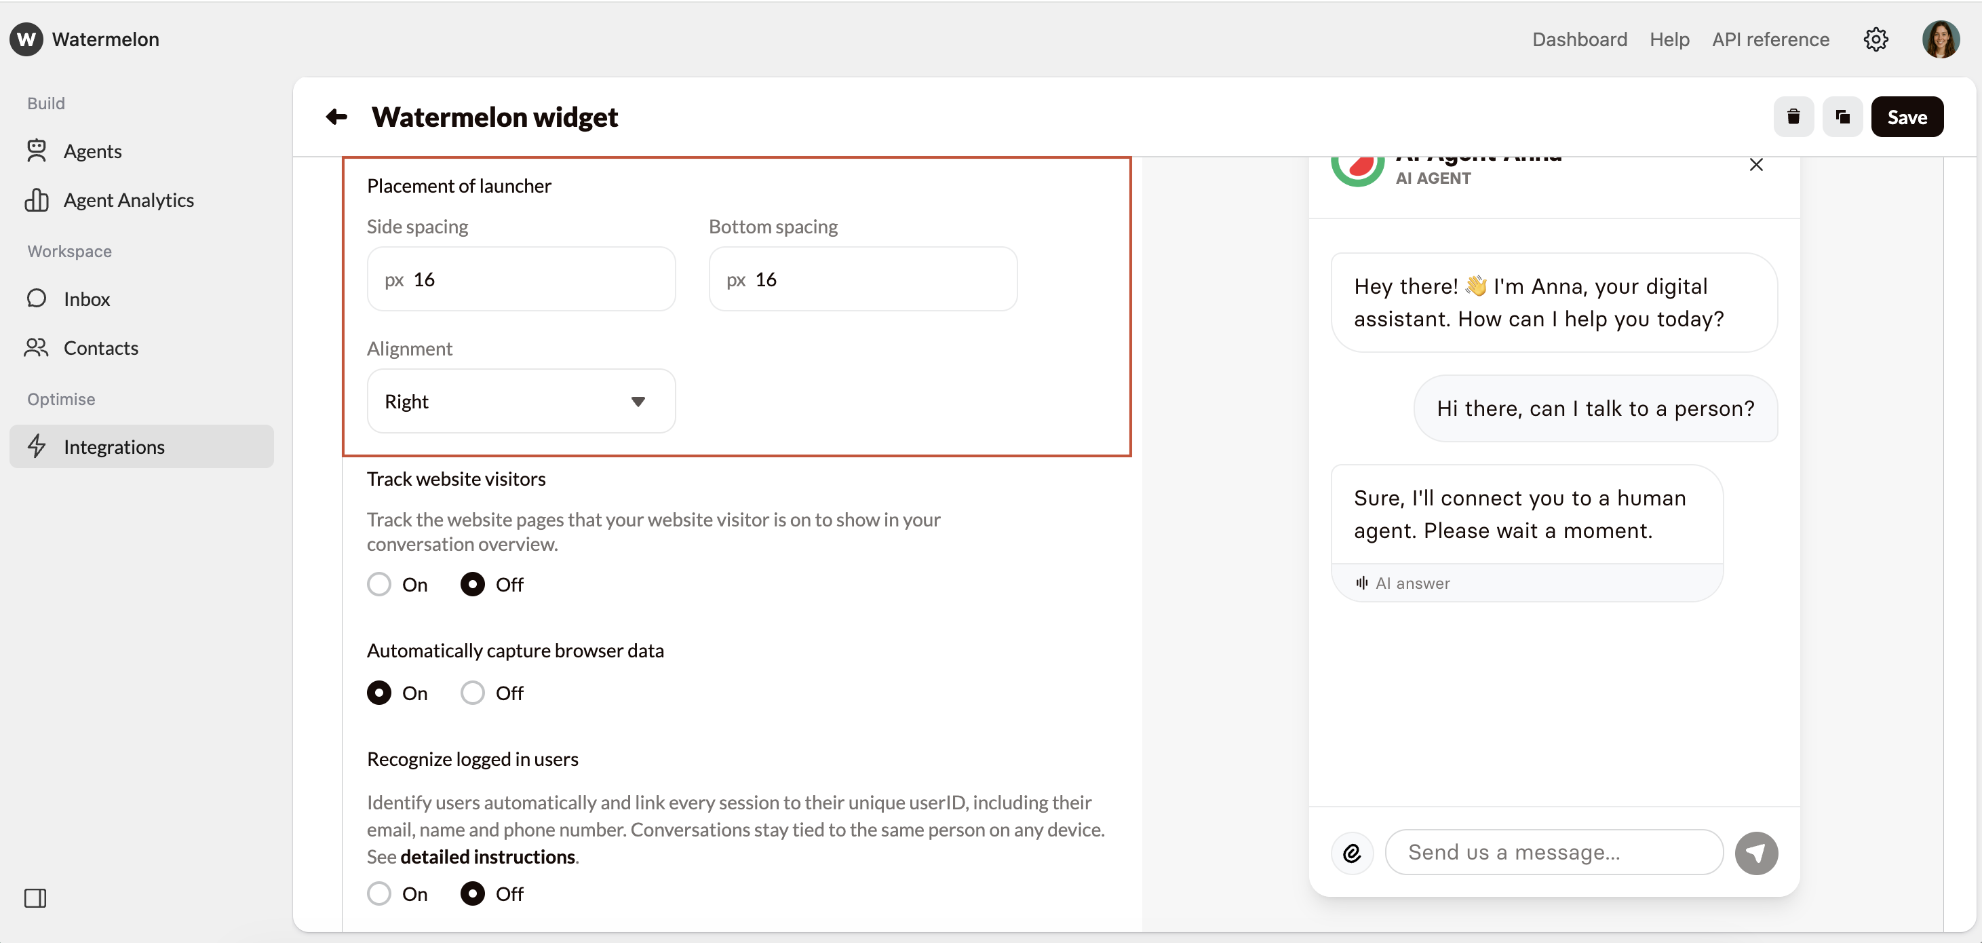Image resolution: width=1982 pixels, height=943 pixels.
Task: Click the back arrow beside Watermelon widget
Action: coord(336,117)
